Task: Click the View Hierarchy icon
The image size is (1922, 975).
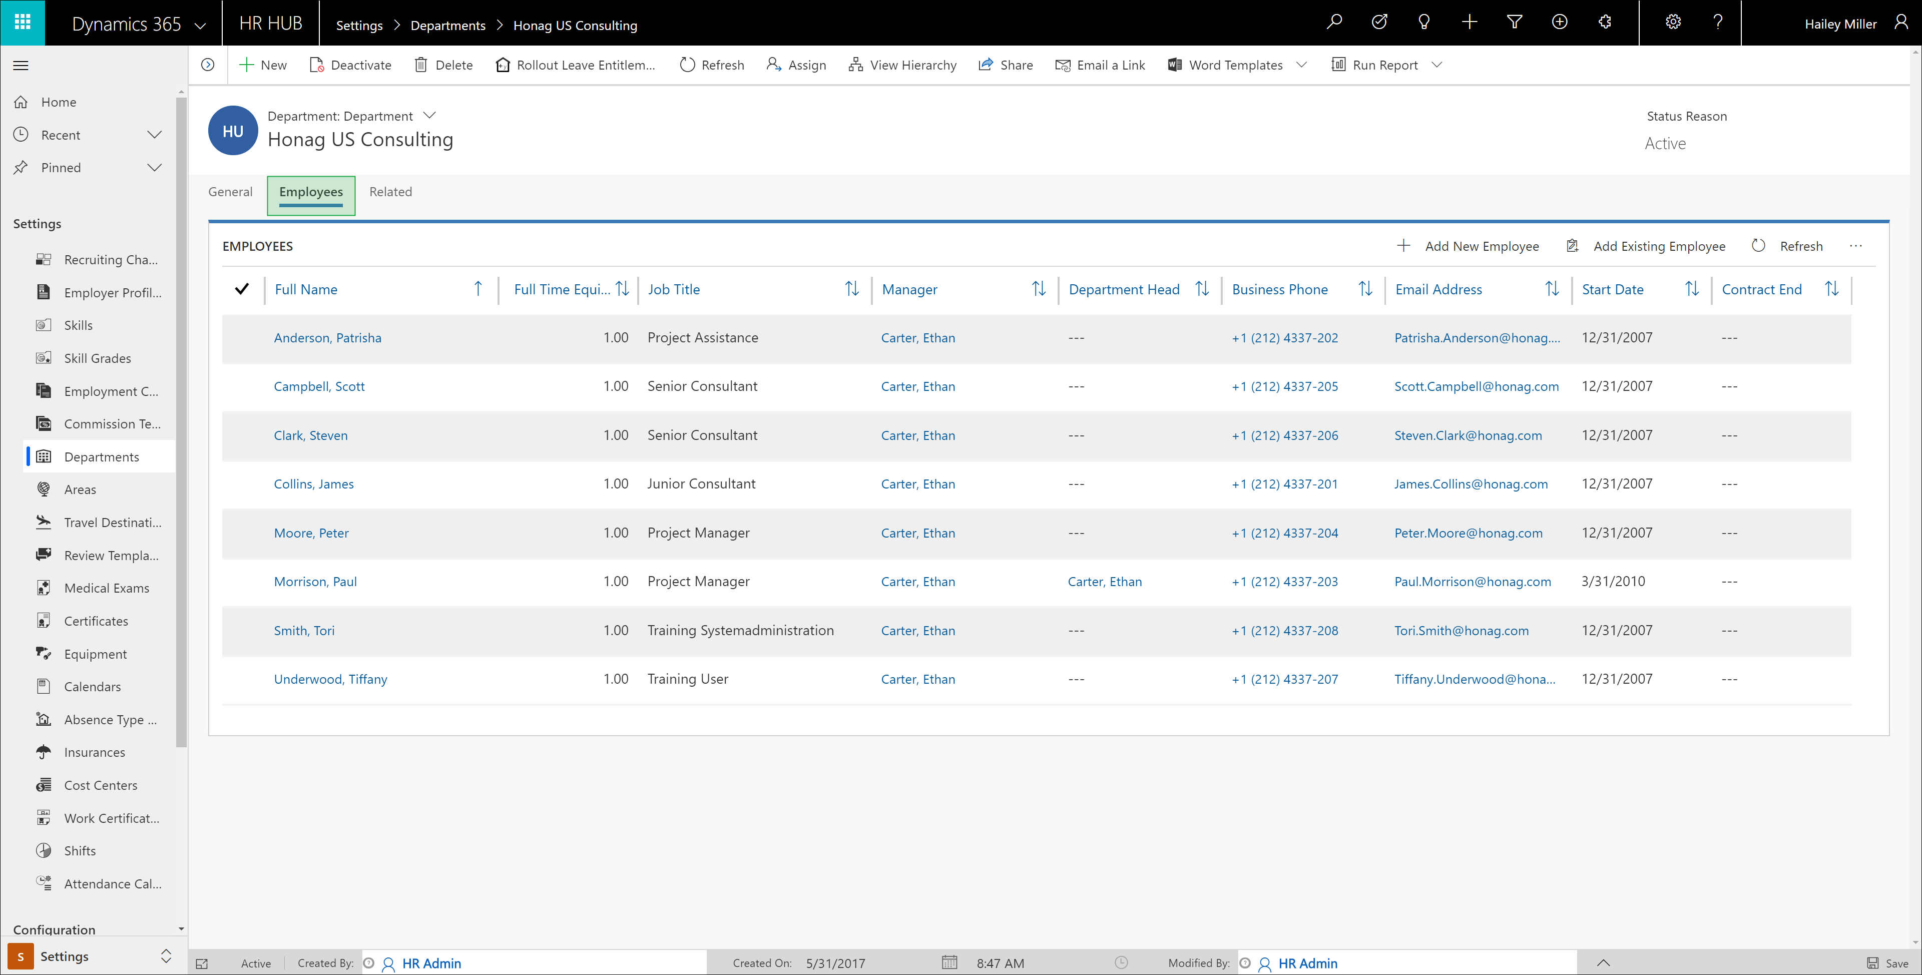Action: [x=855, y=65]
